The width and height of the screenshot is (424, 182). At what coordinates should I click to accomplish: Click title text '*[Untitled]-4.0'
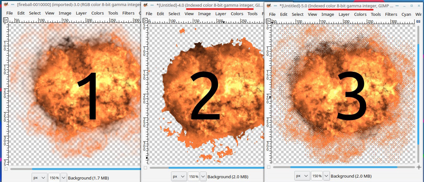(170, 5)
